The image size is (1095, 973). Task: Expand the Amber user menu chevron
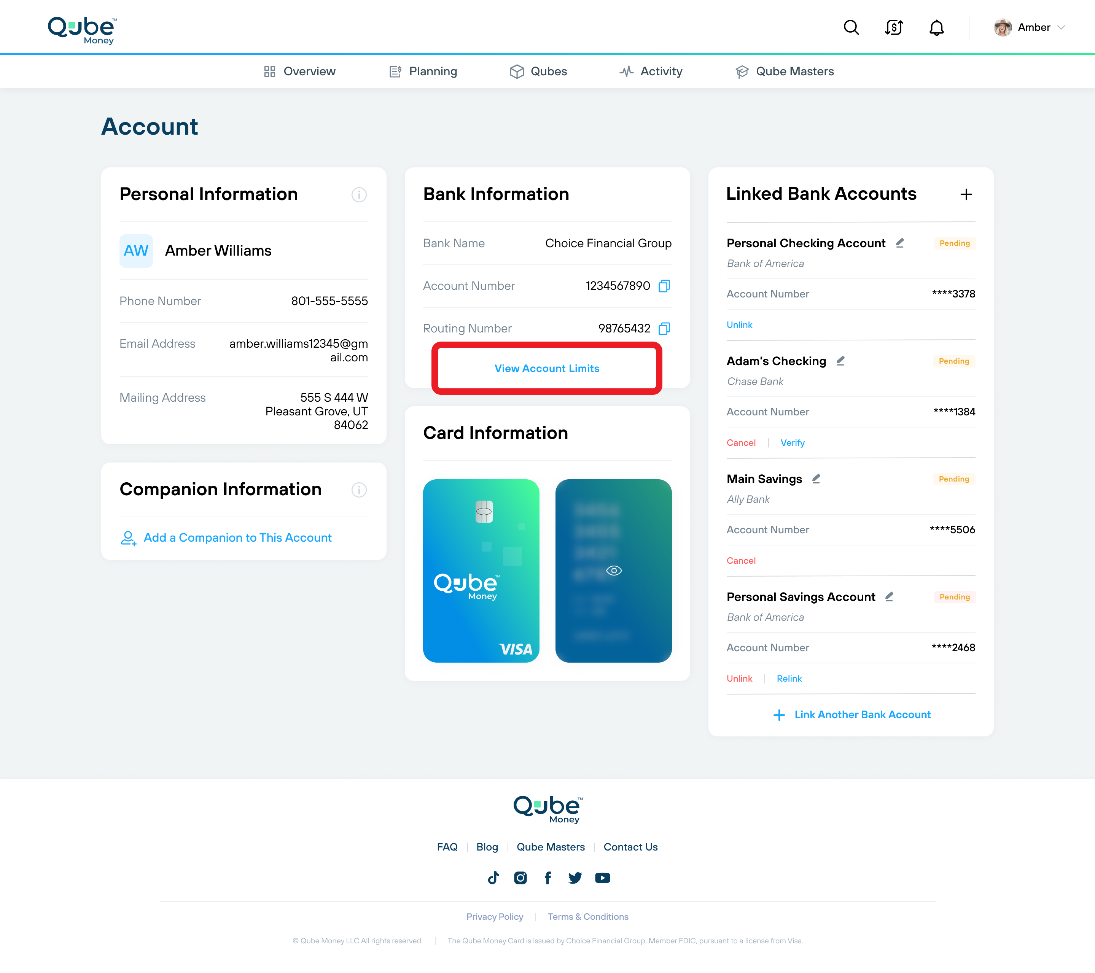(1061, 27)
